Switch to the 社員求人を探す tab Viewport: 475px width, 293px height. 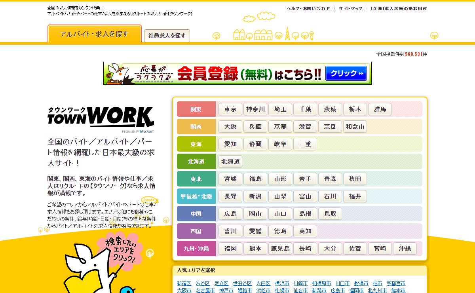[167, 36]
